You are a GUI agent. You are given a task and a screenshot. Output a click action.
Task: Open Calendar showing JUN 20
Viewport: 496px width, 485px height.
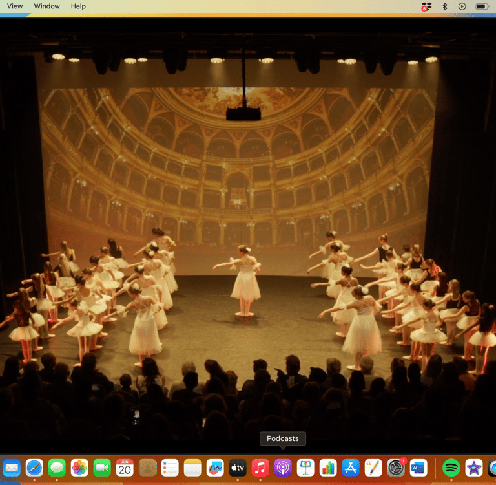(x=125, y=468)
